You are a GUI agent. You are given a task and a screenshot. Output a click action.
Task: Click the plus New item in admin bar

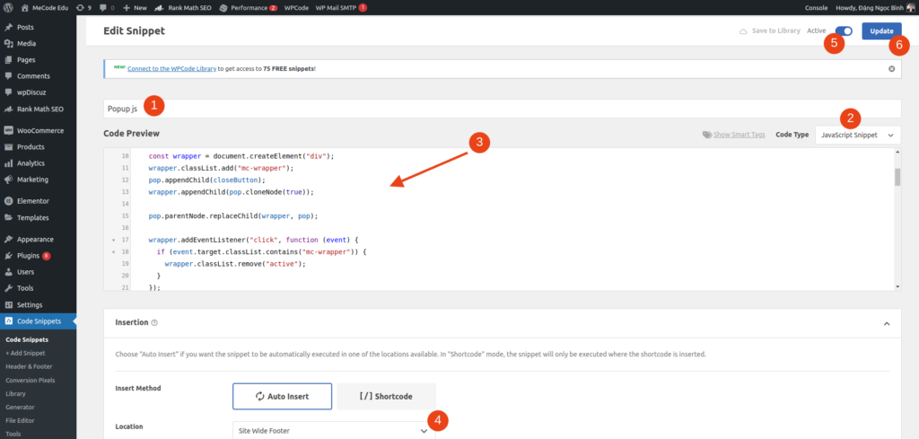pos(135,7)
